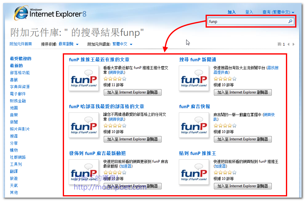Image resolution: width=305 pixels, height=201 pixels.
Task: Click the search magnifier icon
Action: pos(290,21)
